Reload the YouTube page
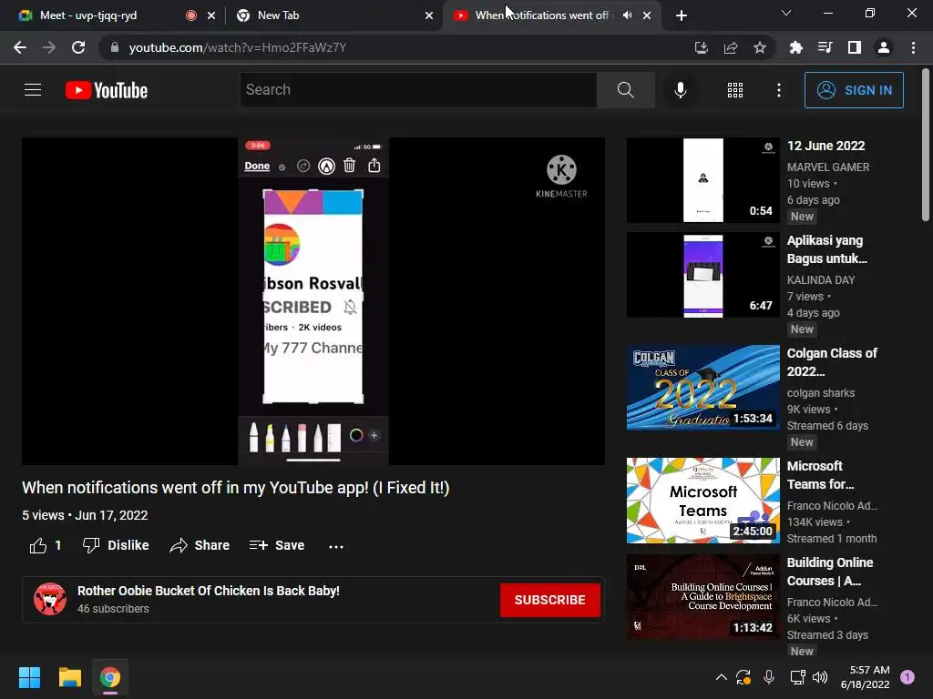The height and width of the screenshot is (699, 933). tap(78, 47)
